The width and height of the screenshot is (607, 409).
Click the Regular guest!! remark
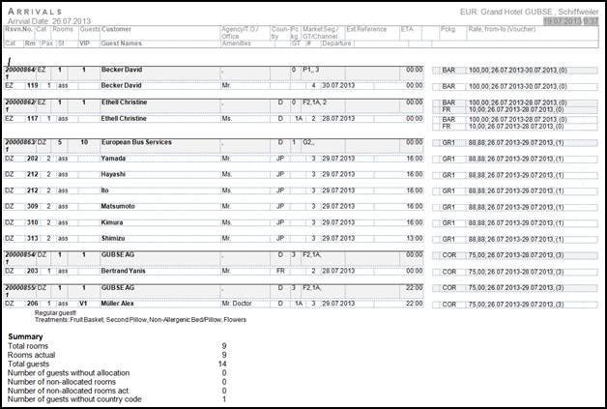click(x=55, y=313)
